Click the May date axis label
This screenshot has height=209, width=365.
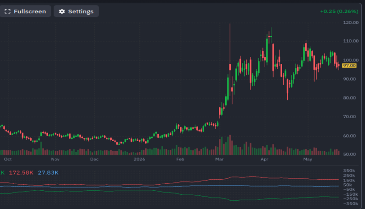pyautogui.click(x=308, y=159)
